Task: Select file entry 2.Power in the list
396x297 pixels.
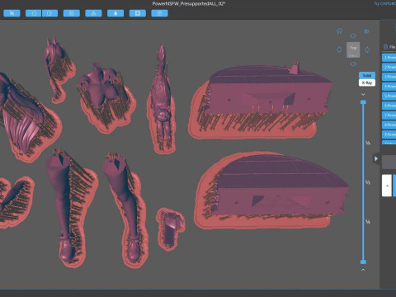Action: pyautogui.click(x=389, y=67)
